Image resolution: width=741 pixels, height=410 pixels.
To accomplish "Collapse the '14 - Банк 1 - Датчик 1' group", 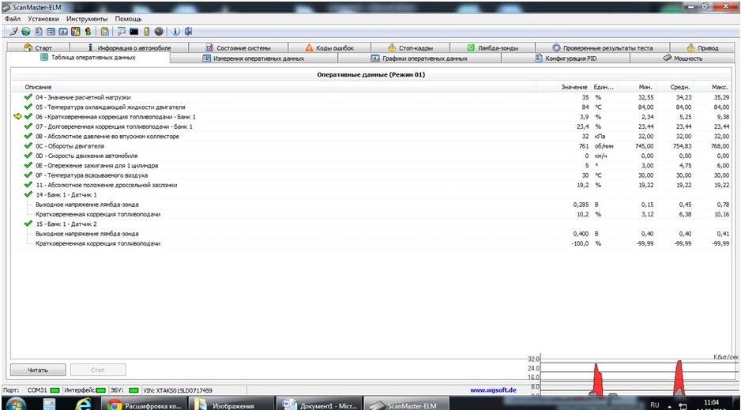I will click(28, 194).
